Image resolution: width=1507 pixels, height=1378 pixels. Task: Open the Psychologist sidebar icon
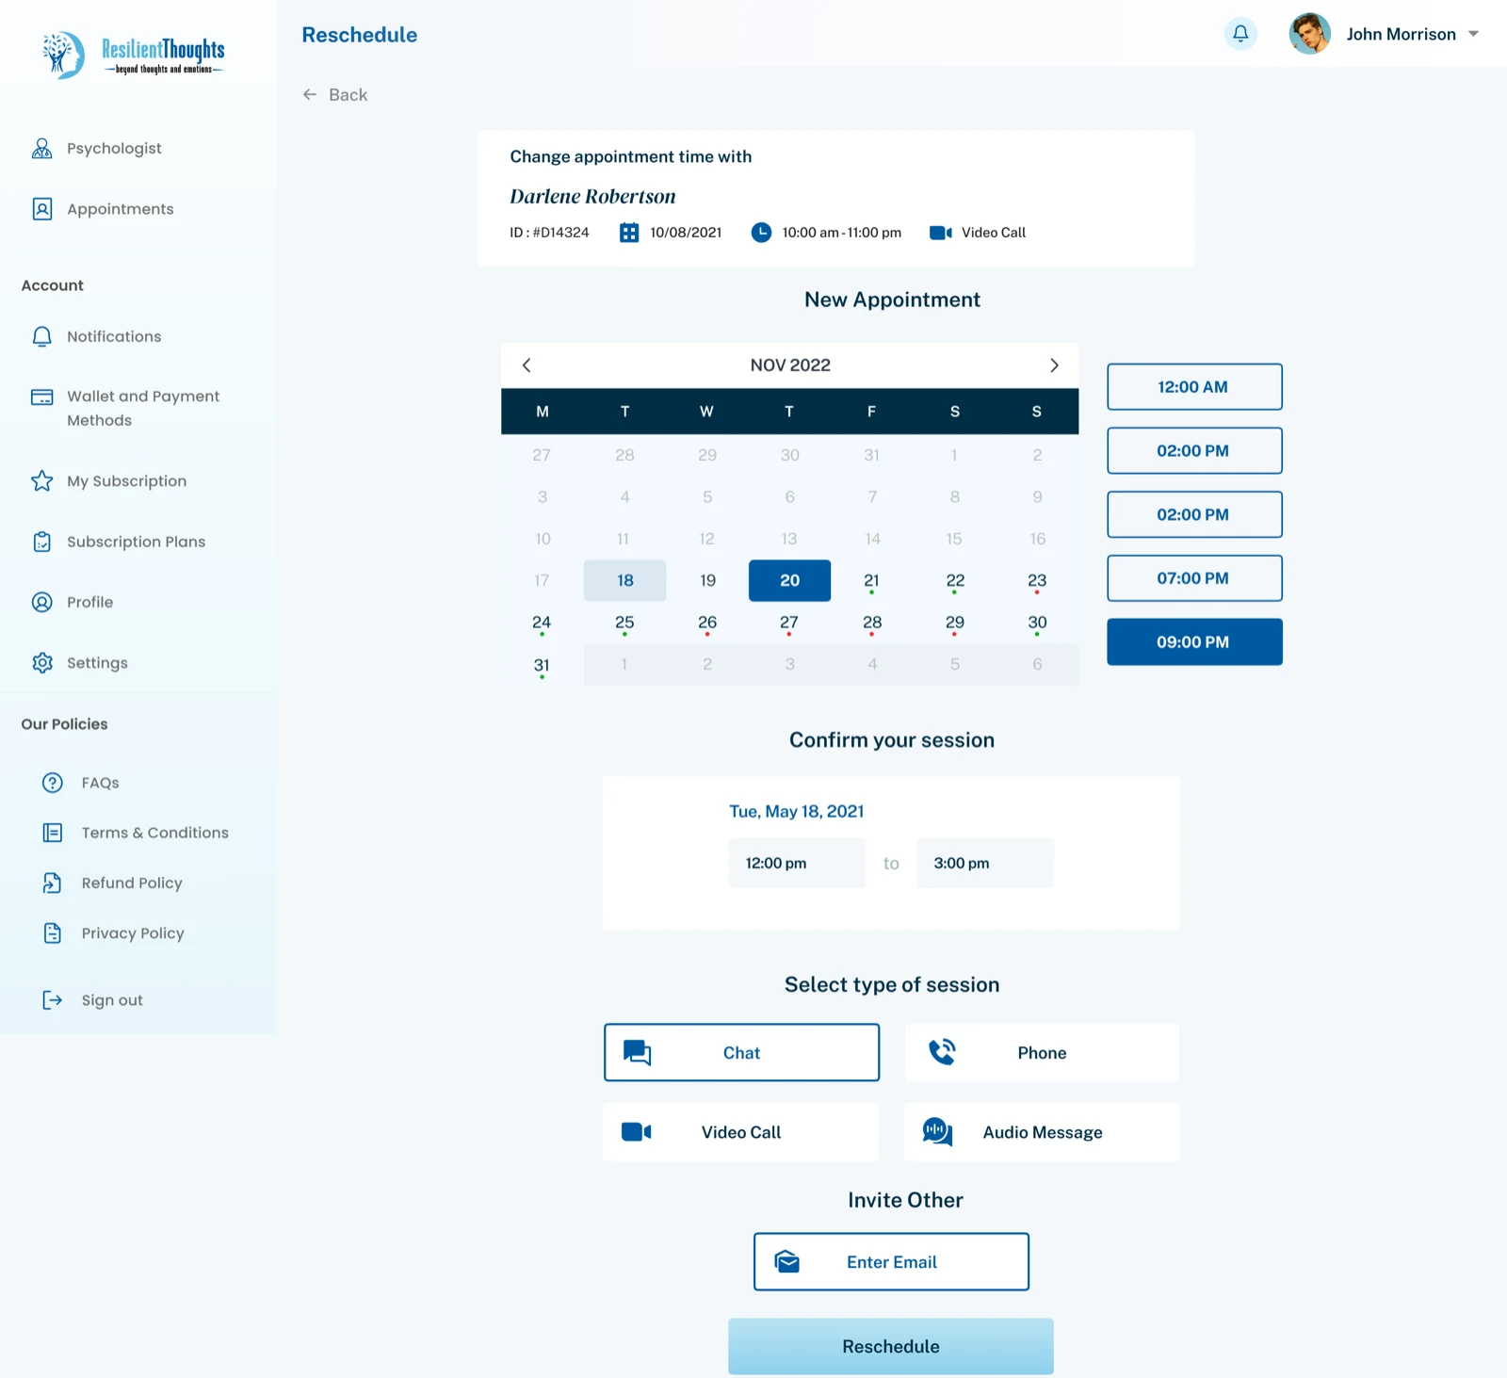point(42,149)
